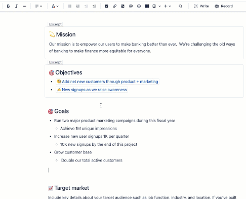Insert an @ mention

point(131,6)
